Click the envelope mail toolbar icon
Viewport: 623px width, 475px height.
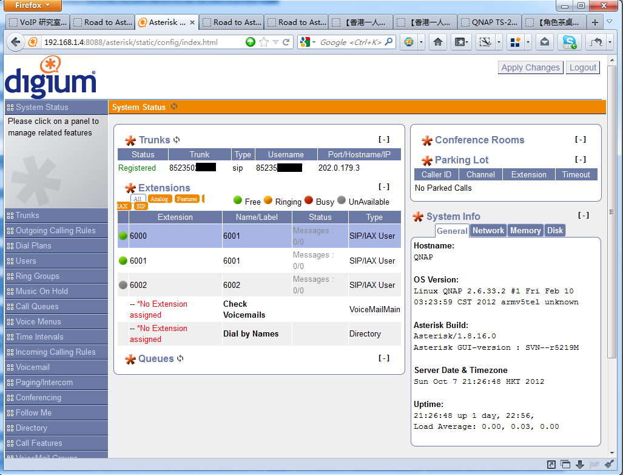pyautogui.click(x=545, y=42)
